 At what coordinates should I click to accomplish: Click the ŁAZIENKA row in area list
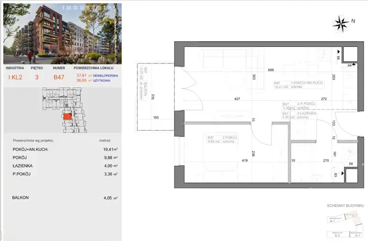tap(63, 166)
